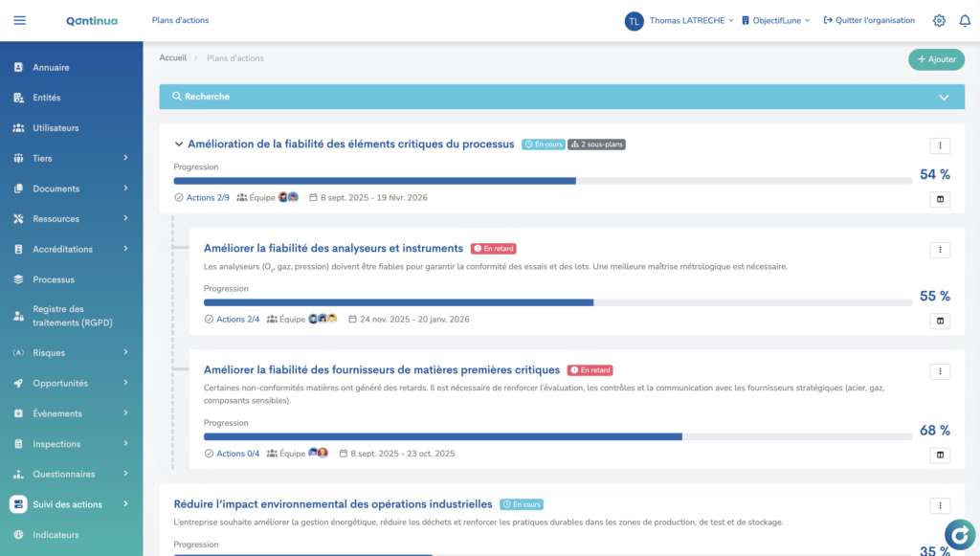This screenshot has width=980, height=556.
Task: Click the table view icon of the 54% plan
Action: [940, 199]
